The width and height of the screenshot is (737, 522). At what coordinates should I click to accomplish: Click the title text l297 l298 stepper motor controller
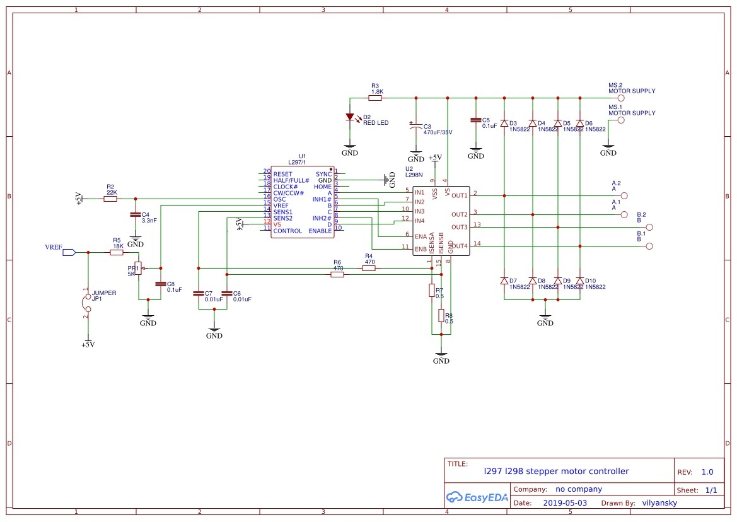tap(556, 472)
